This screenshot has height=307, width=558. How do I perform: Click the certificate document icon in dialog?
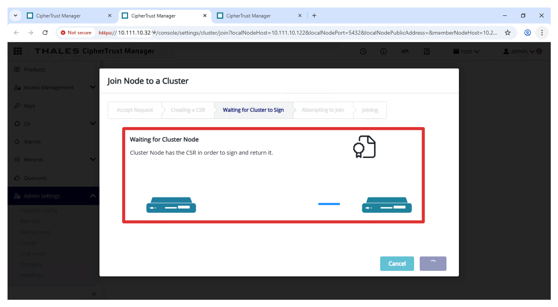click(x=364, y=147)
